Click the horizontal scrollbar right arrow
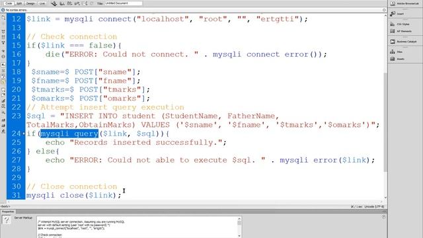 (x=381, y=202)
